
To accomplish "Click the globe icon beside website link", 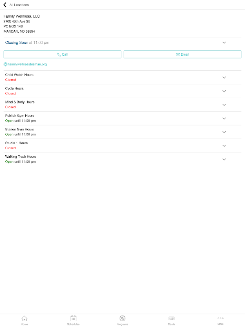I will (5, 65).
